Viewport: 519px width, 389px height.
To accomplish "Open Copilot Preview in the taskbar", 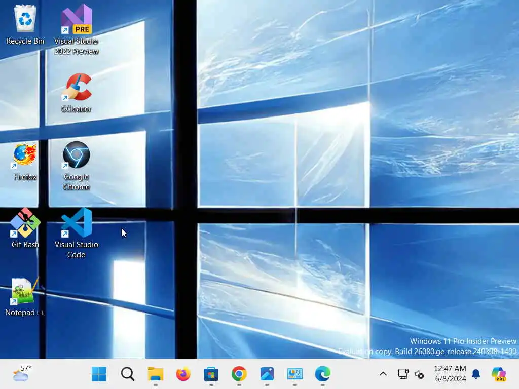I will [x=499, y=374].
